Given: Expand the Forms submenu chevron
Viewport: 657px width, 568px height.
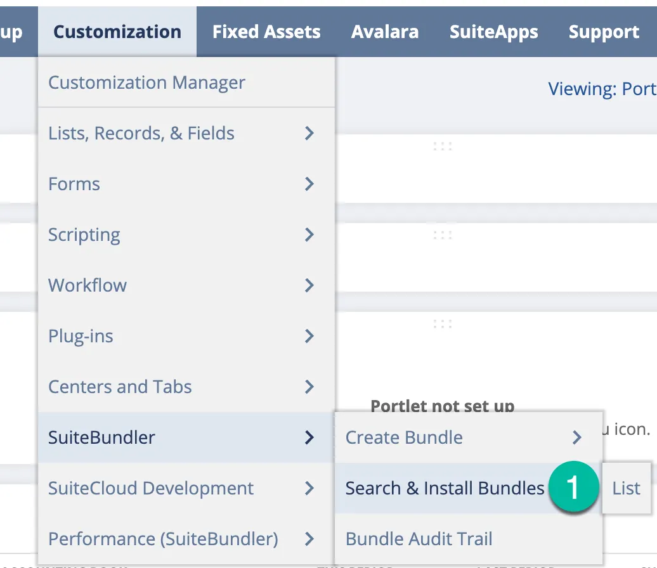Looking at the screenshot, I should click(x=309, y=184).
